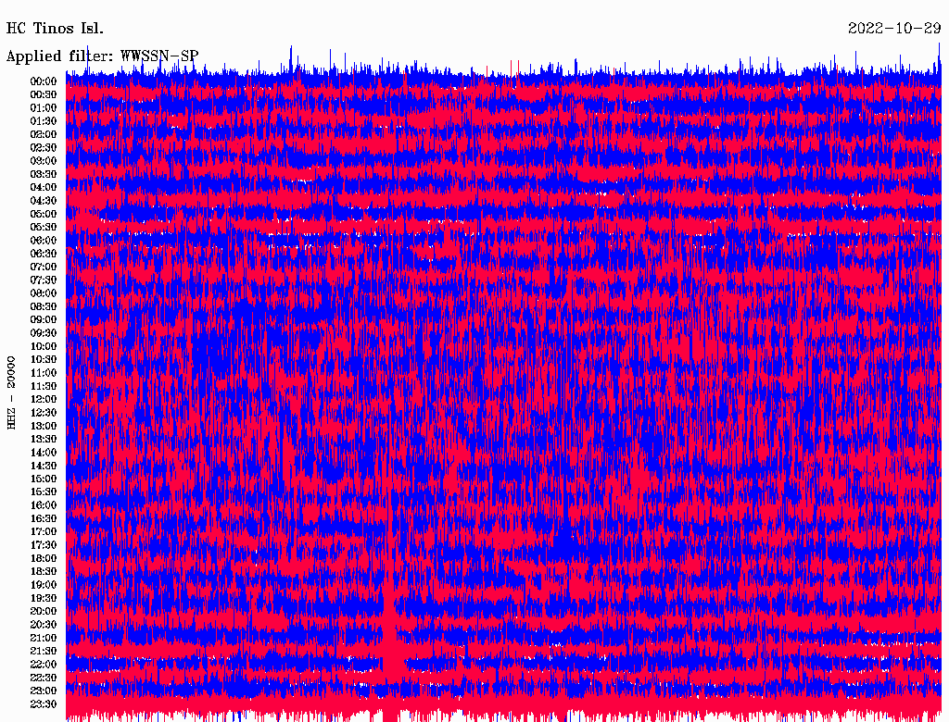The height and width of the screenshot is (722, 949).
Task: Select the 05:00 time label
Action: pyautogui.click(x=44, y=214)
